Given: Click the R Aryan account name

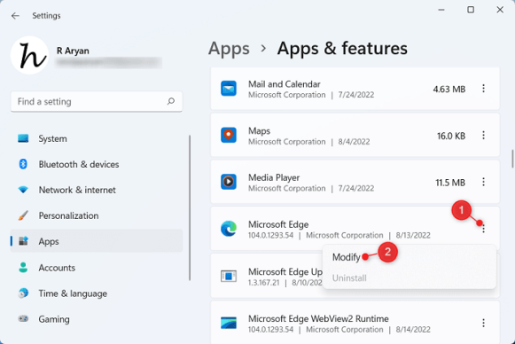Looking at the screenshot, I should [x=73, y=51].
